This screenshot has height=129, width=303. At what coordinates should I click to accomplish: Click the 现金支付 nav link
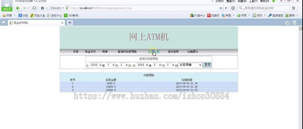point(91,52)
